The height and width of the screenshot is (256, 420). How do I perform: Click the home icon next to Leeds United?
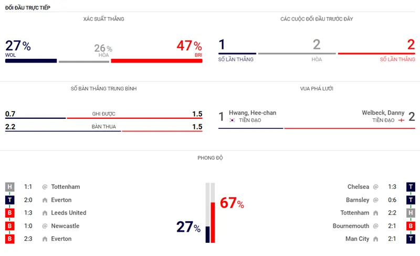(x=45, y=213)
